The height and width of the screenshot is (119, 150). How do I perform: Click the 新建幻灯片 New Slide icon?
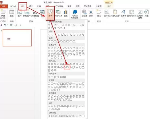3,12
